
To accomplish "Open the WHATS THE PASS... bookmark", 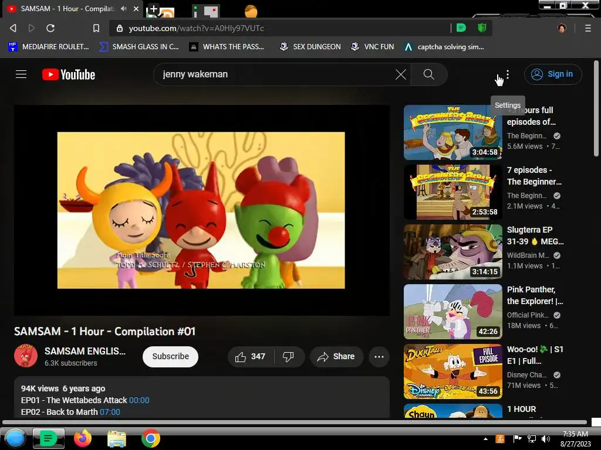I will pyautogui.click(x=227, y=47).
